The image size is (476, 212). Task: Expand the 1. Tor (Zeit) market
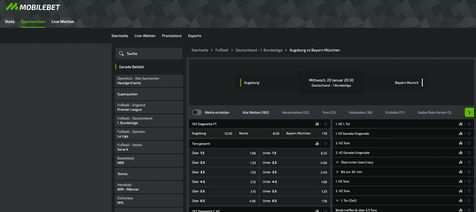coord(403,201)
